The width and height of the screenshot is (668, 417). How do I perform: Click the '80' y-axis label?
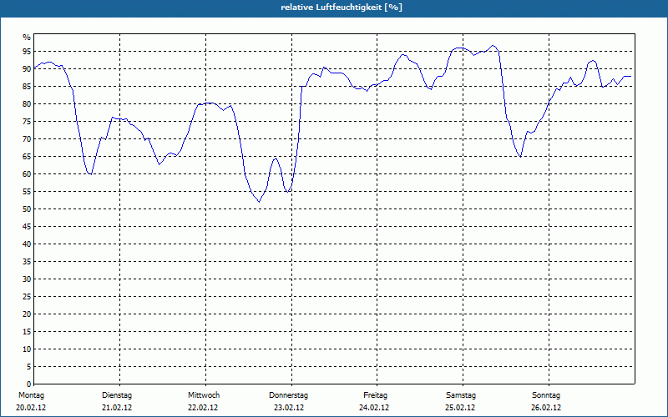(27, 103)
